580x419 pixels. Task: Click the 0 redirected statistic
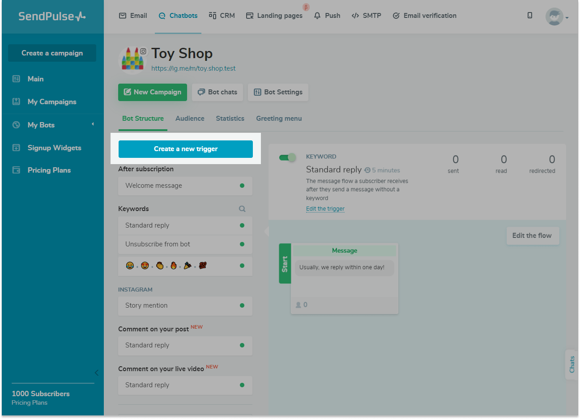(542, 164)
